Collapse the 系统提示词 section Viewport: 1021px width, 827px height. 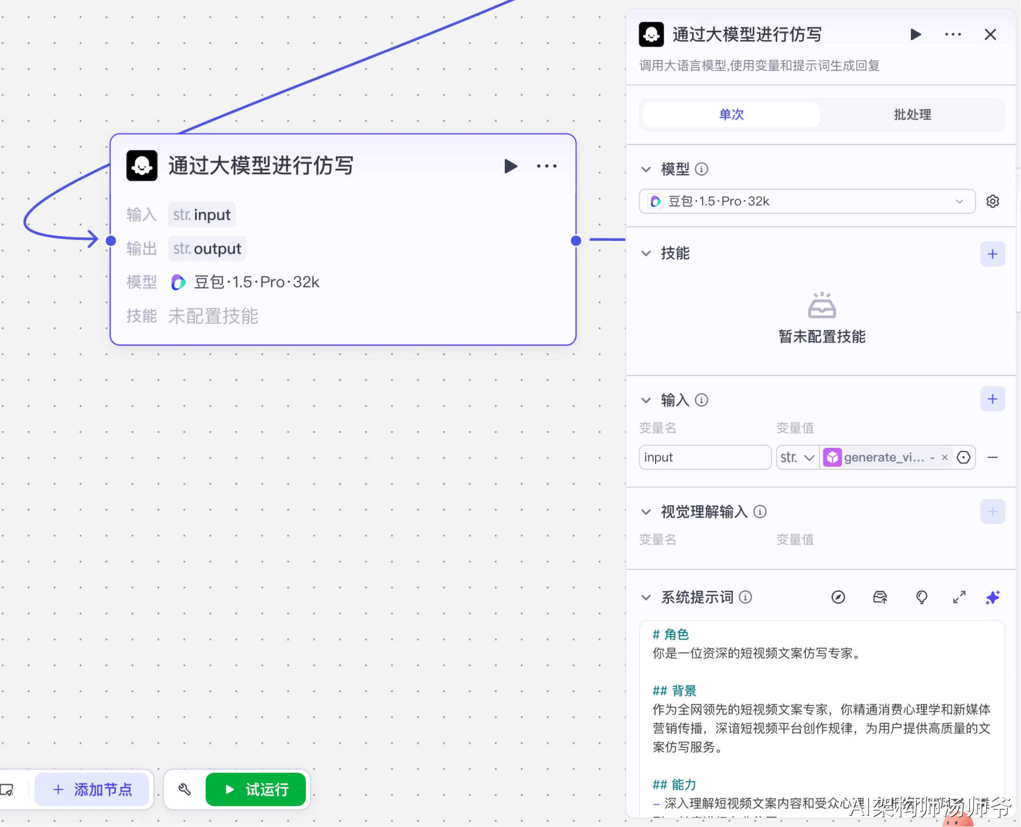point(646,597)
